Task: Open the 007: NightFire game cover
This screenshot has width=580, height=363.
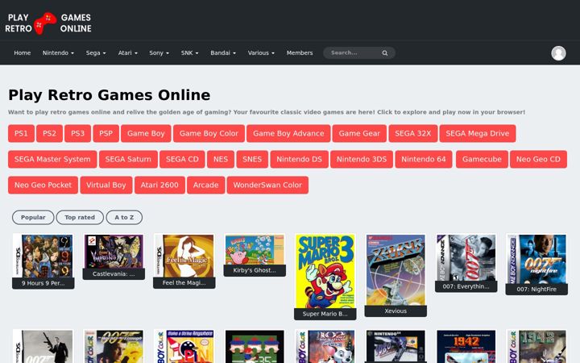Action: 536,259
